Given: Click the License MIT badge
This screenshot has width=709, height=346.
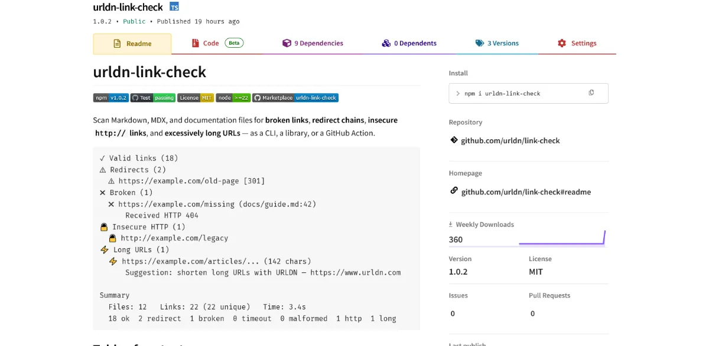Looking at the screenshot, I should (196, 98).
